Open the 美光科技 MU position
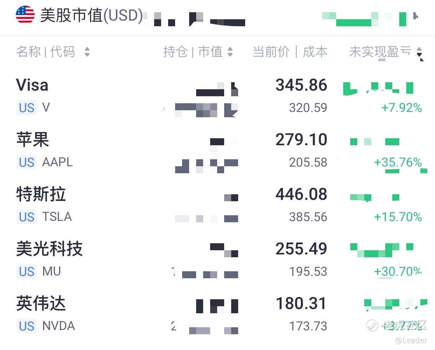Screen dimensions: 435x350 coord(217,260)
